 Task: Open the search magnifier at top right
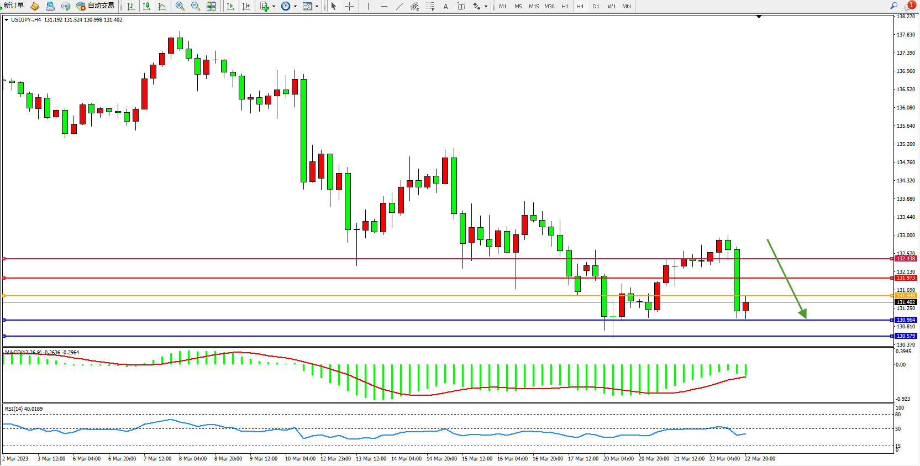pos(893,6)
